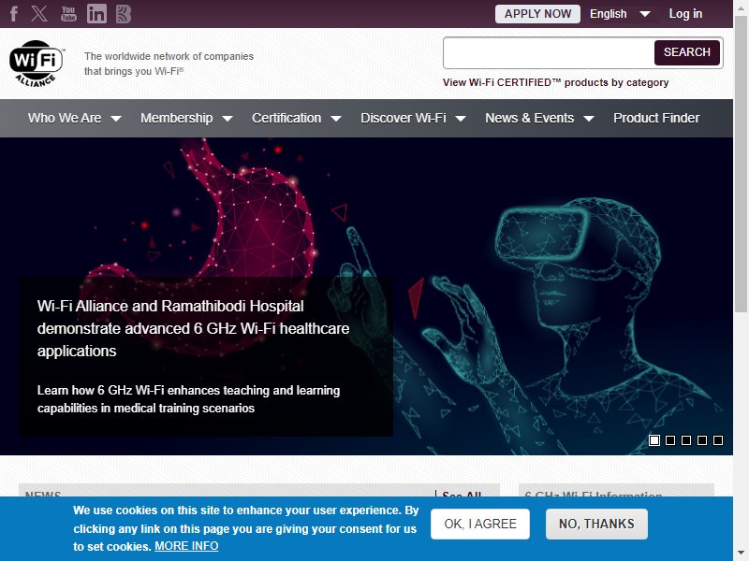Open the Facebook social icon
The image size is (749, 561).
click(x=14, y=14)
